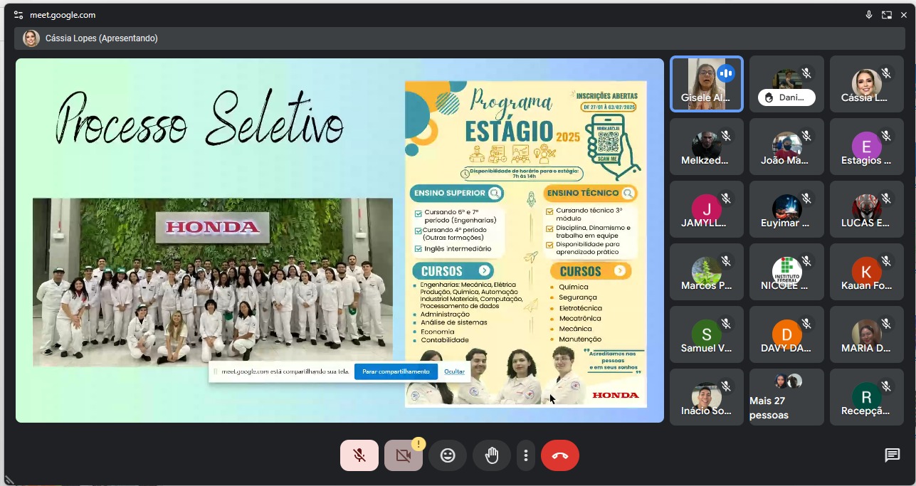Select MARIA D... participant tile

866,334
